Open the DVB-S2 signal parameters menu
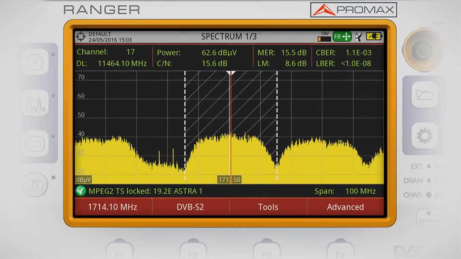 (x=190, y=207)
